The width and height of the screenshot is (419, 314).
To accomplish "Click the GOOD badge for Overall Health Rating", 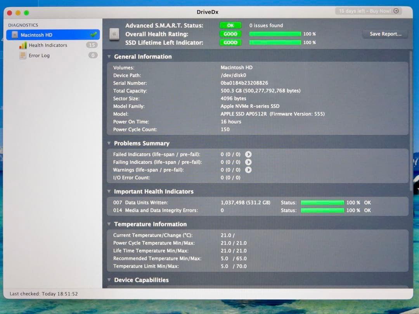I will [230, 34].
